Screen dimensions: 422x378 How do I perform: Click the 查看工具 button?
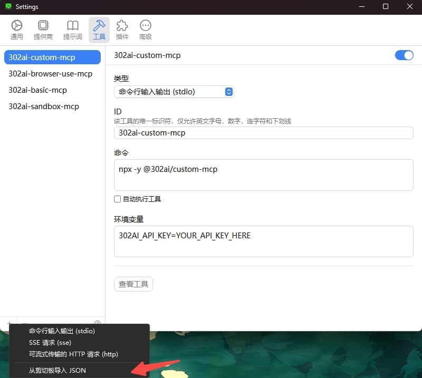click(133, 284)
